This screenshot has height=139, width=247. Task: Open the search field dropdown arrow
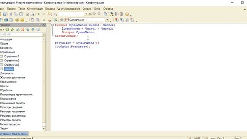tap(86, 14)
